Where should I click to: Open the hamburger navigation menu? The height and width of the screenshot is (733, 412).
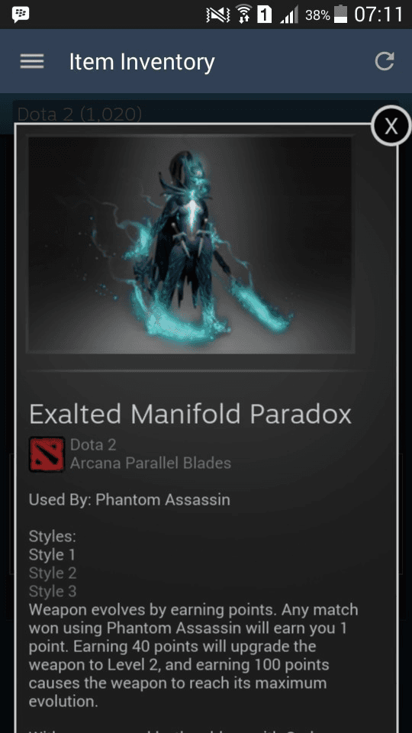click(x=32, y=61)
